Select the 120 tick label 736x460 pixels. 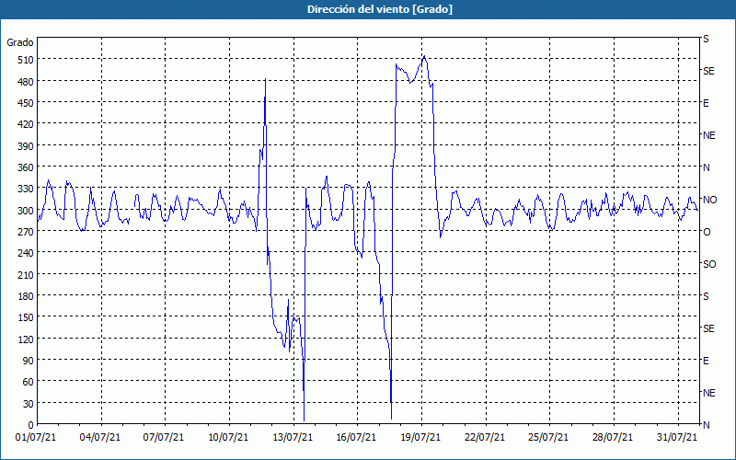[x=26, y=339]
